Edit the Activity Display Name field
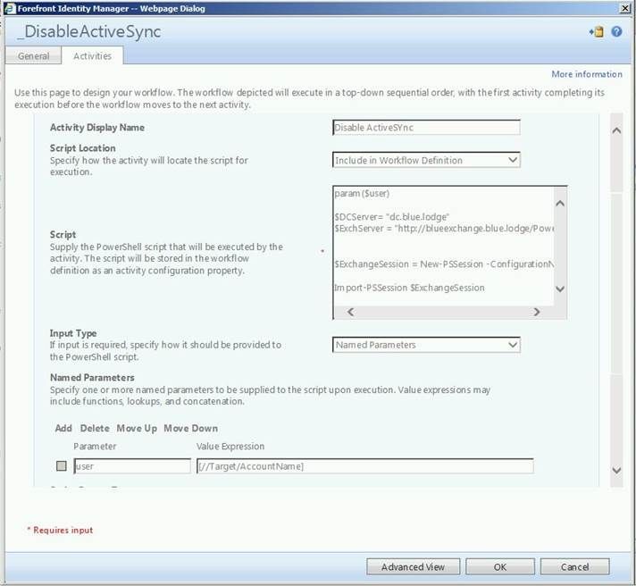Screen dimensions: 636x586 coord(426,128)
